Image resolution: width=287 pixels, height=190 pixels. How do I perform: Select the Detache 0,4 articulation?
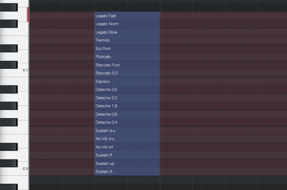pyautogui.click(x=126, y=122)
